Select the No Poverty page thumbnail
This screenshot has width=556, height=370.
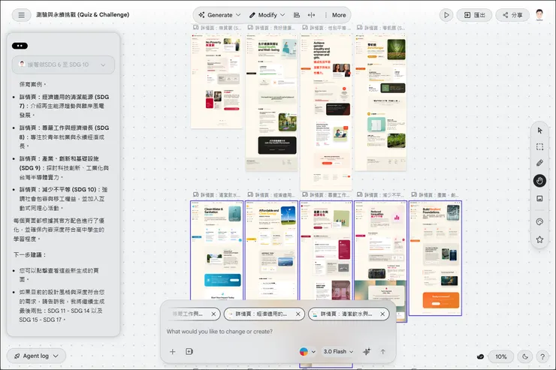(x=216, y=81)
